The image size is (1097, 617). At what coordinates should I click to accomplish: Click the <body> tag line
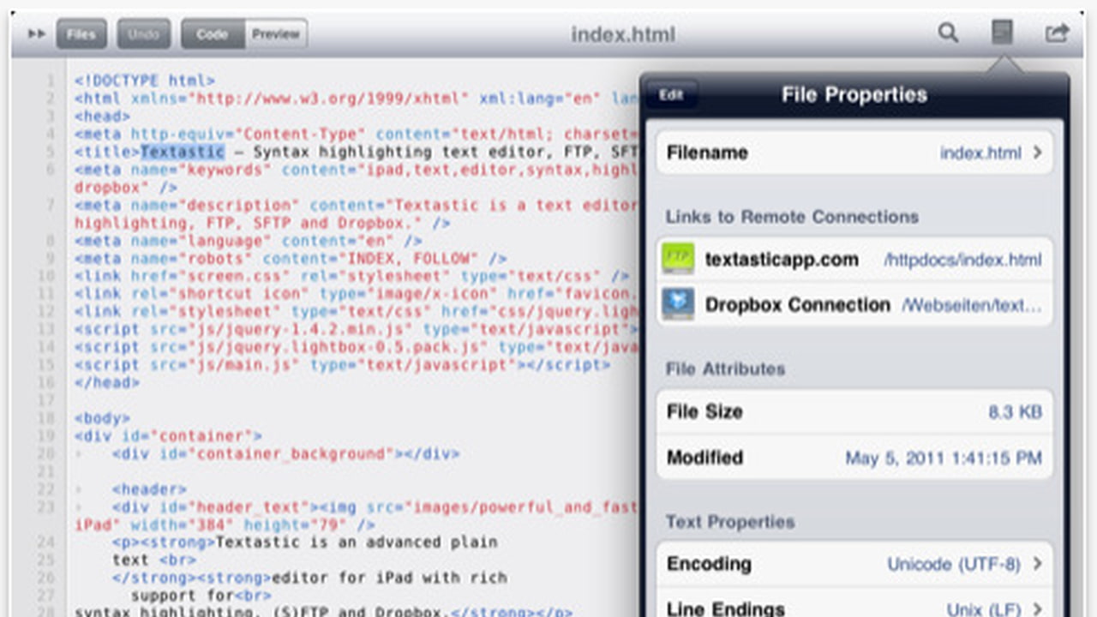pos(103,418)
